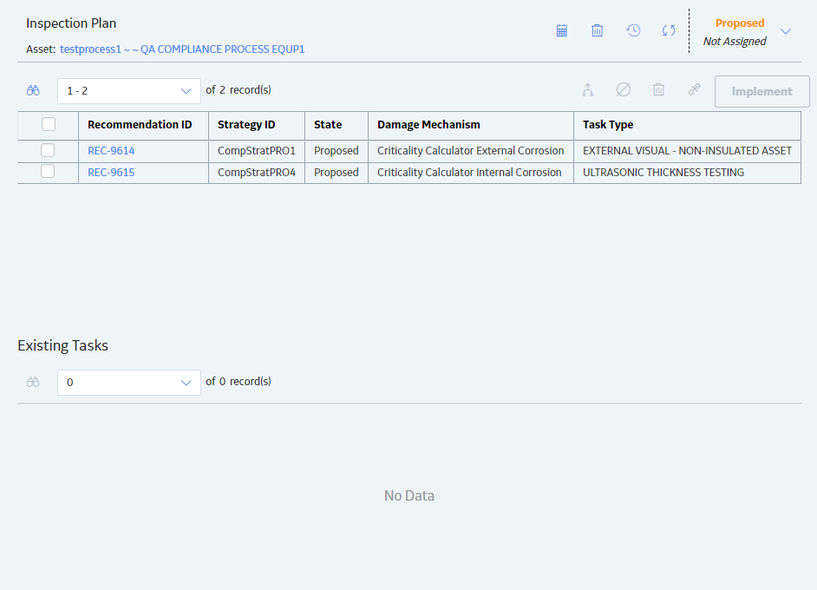This screenshot has width=817, height=590.
Task: Click the Proposed state cell in REC-9615 row
Action: point(336,173)
